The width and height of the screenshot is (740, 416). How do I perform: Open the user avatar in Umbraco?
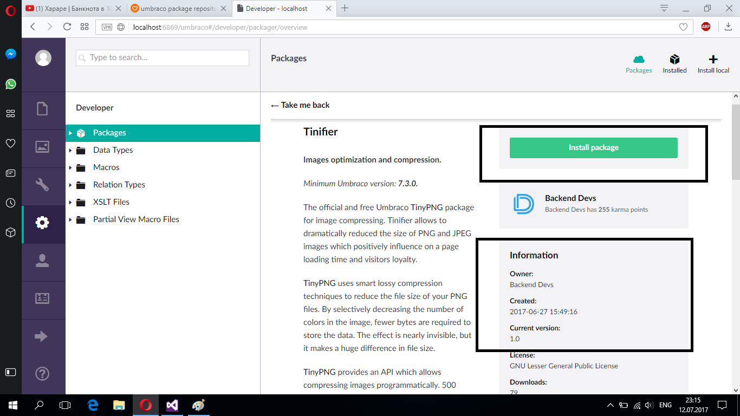pos(43,58)
